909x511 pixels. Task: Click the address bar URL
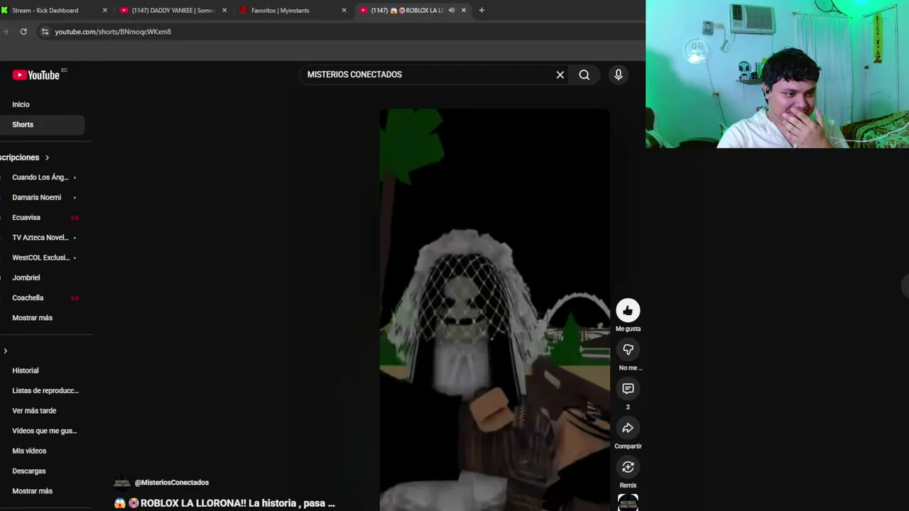(113, 32)
